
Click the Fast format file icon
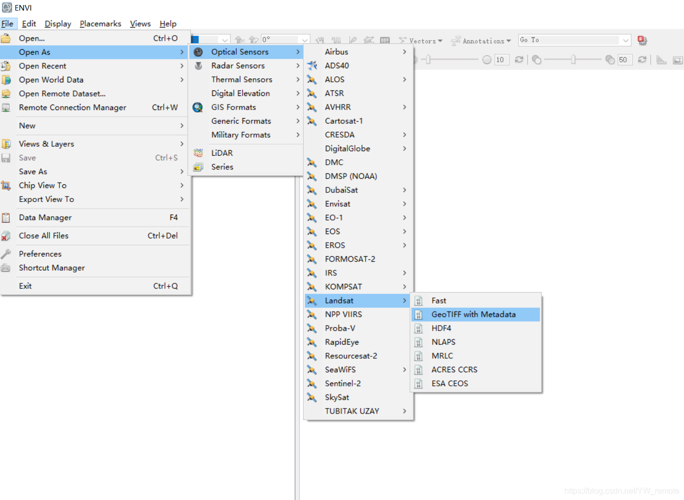pos(418,301)
